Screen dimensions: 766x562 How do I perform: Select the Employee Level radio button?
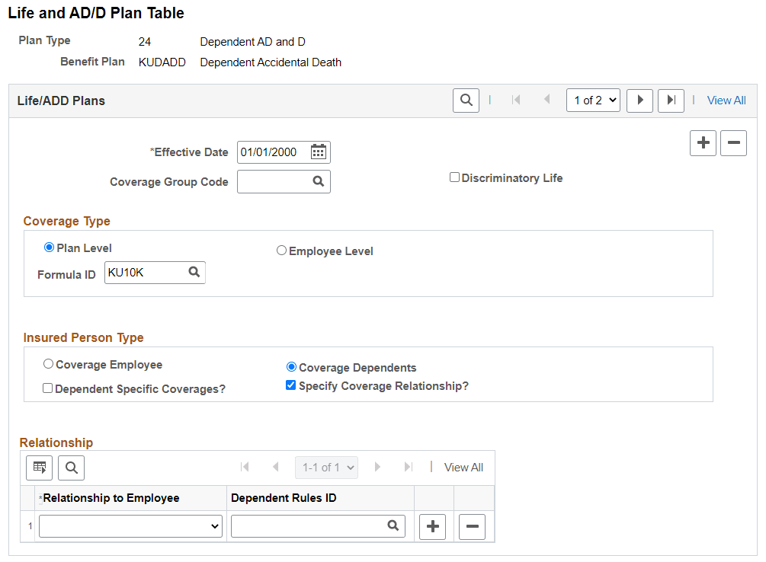(x=281, y=250)
